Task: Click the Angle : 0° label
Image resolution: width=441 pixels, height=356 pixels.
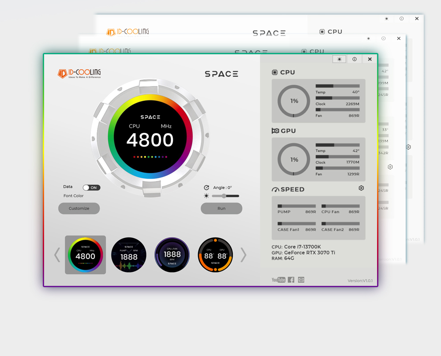Action: tap(222, 188)
